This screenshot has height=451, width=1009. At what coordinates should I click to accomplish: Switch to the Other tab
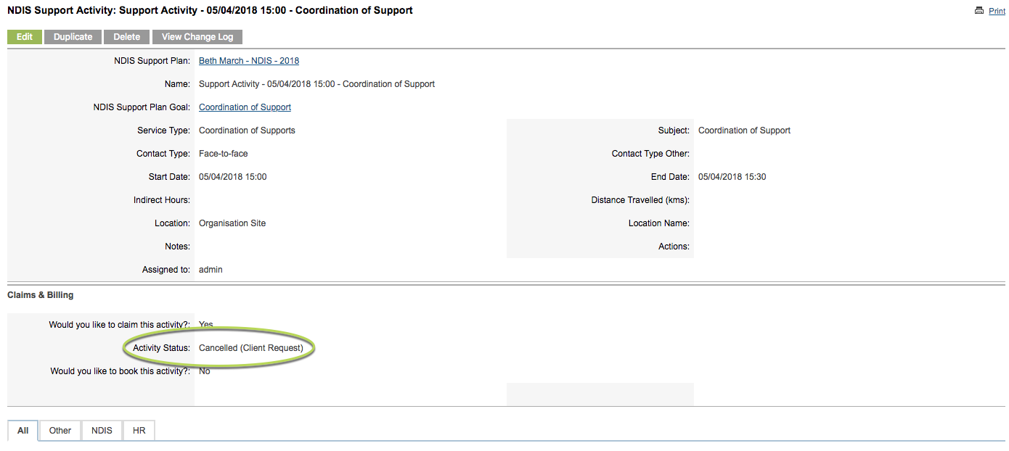click(x=60, y=431)
